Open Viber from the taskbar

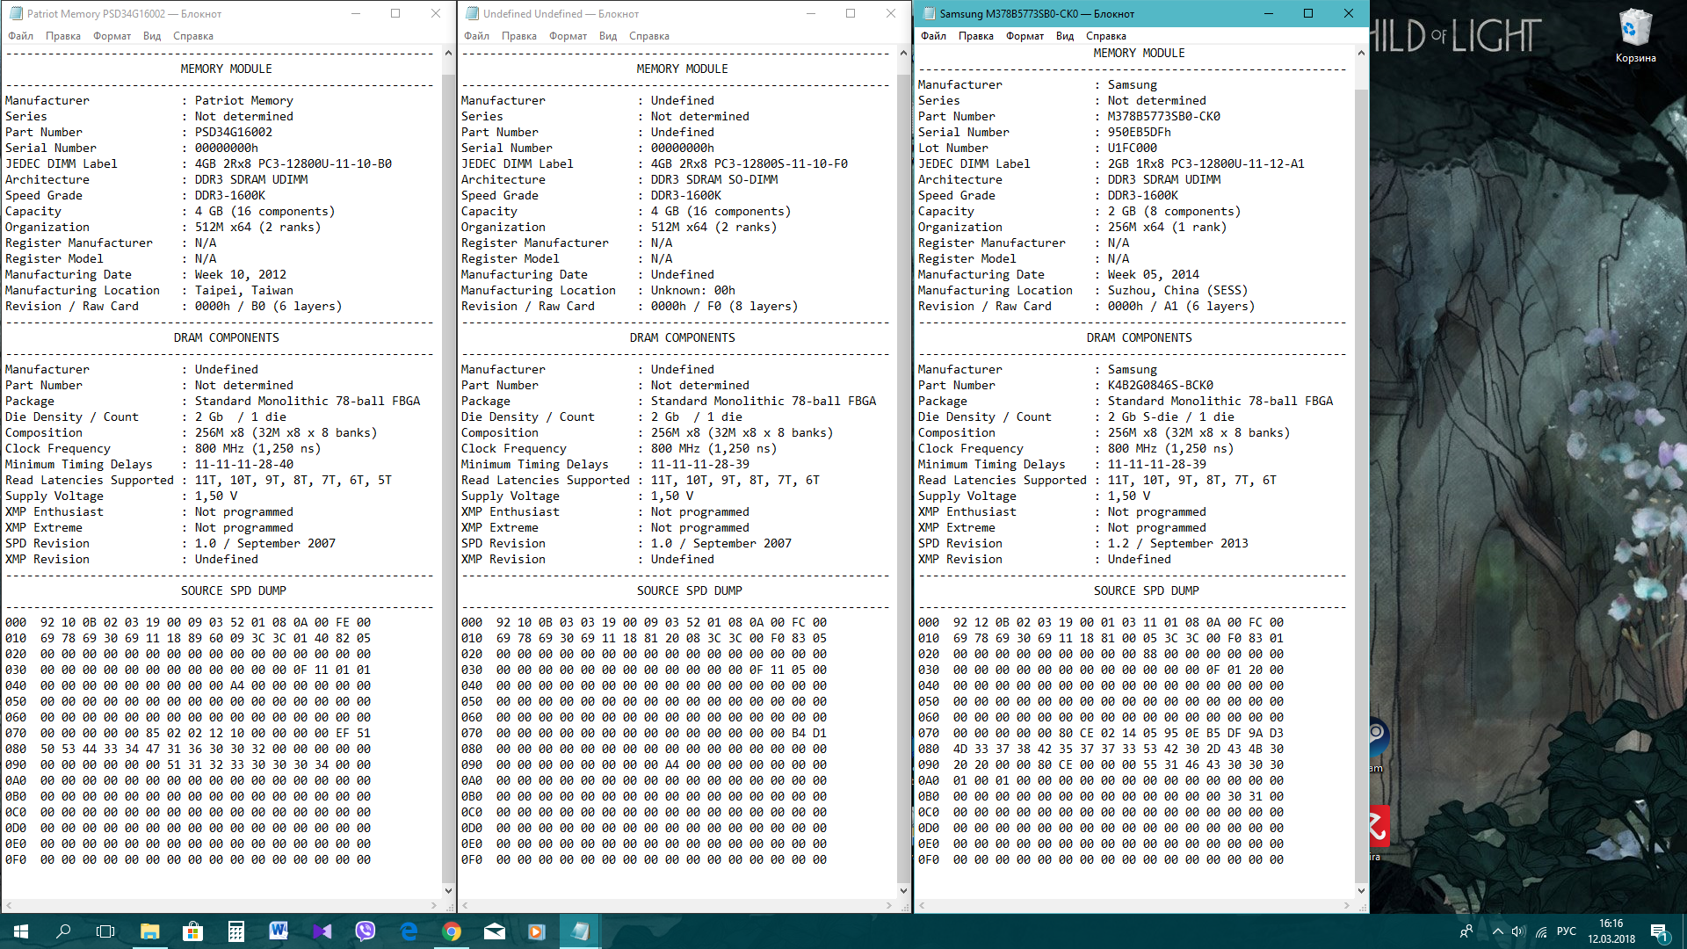click(366, 931)
